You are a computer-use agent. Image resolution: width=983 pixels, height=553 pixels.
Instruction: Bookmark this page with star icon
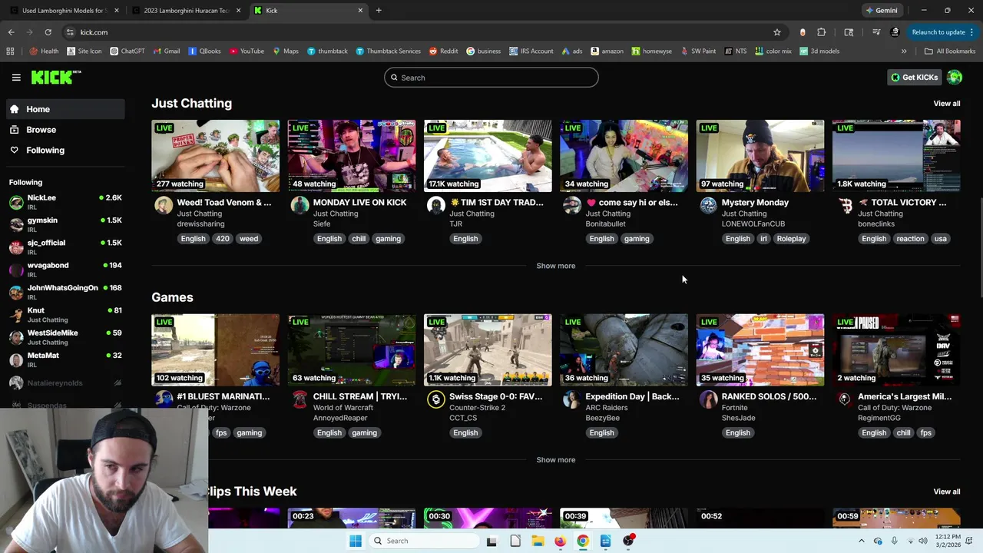(777, 32)
